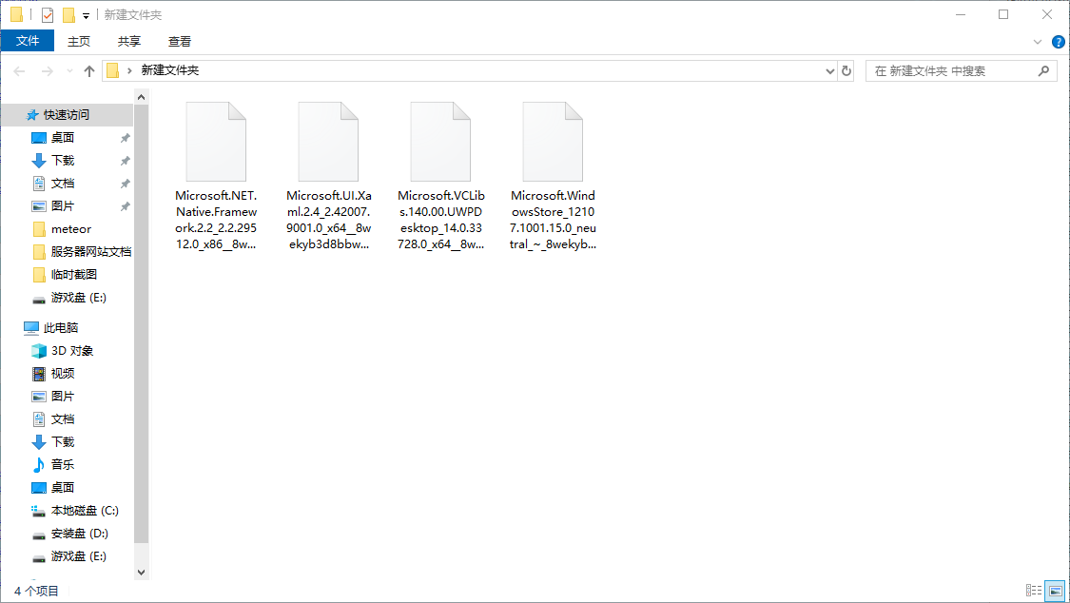The width and height of the screenshot is (1070, 603).
Task: Open 游戏盘 (E:) under quick access
Action: [x=79, y=298]
